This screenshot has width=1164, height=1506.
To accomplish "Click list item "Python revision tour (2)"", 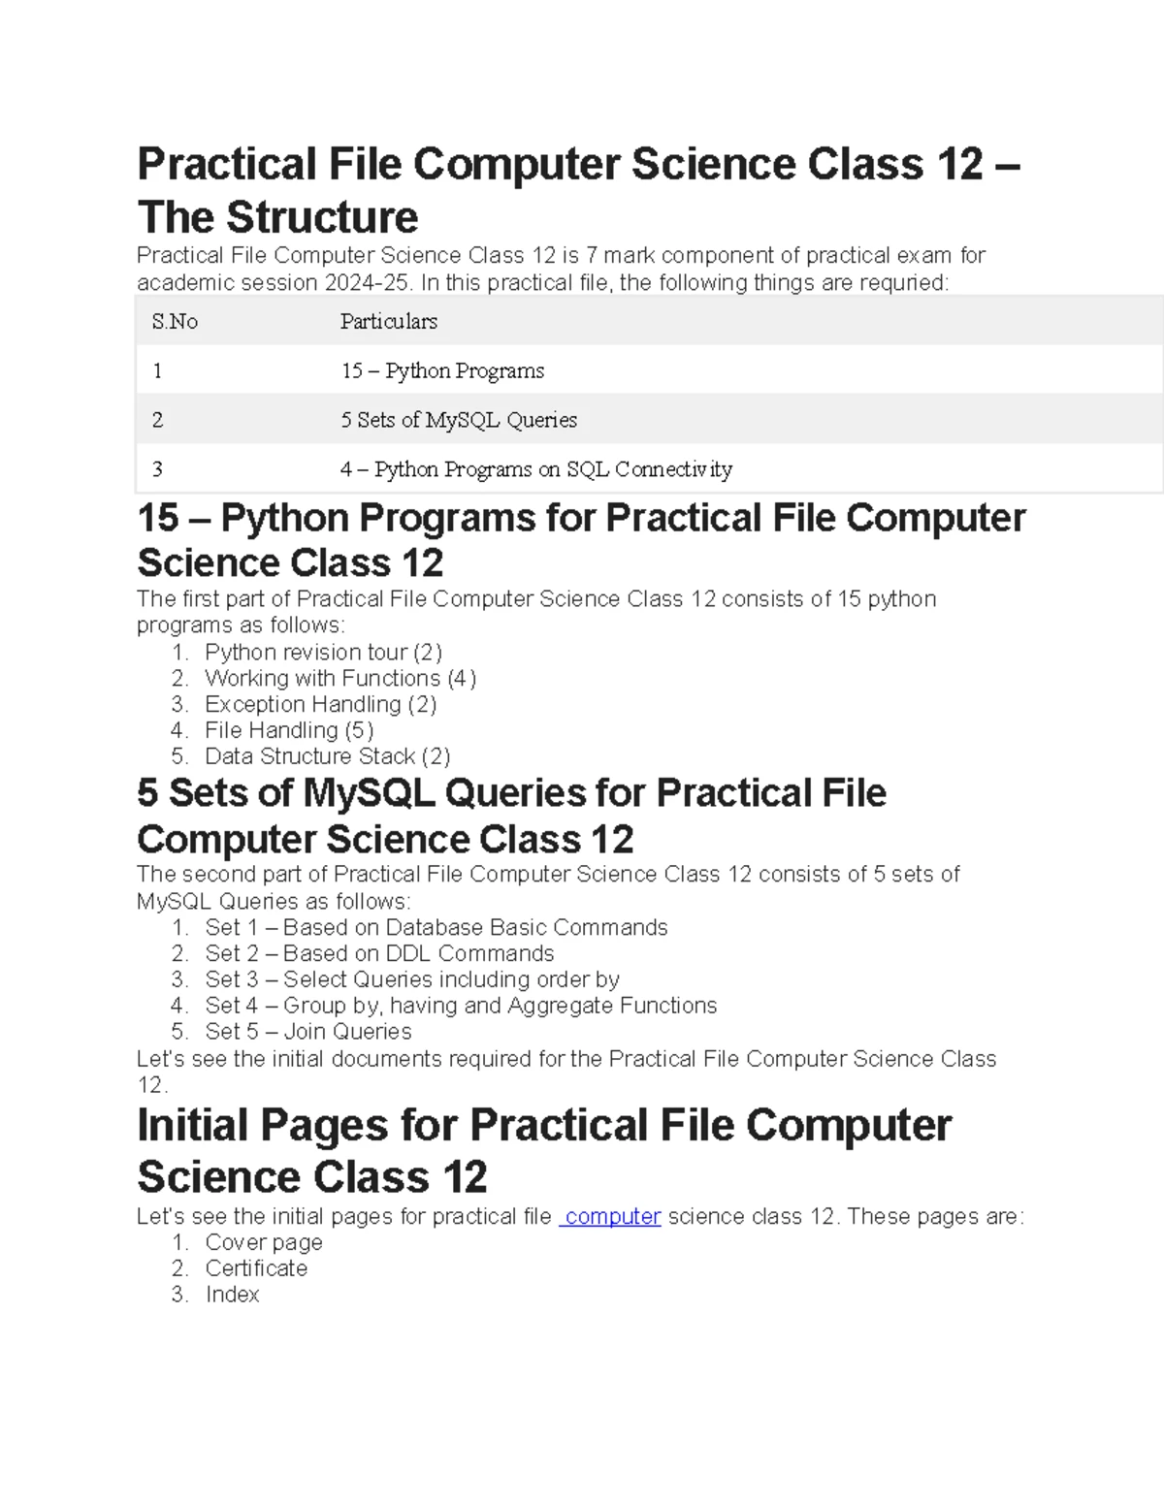I will point(323,652).
